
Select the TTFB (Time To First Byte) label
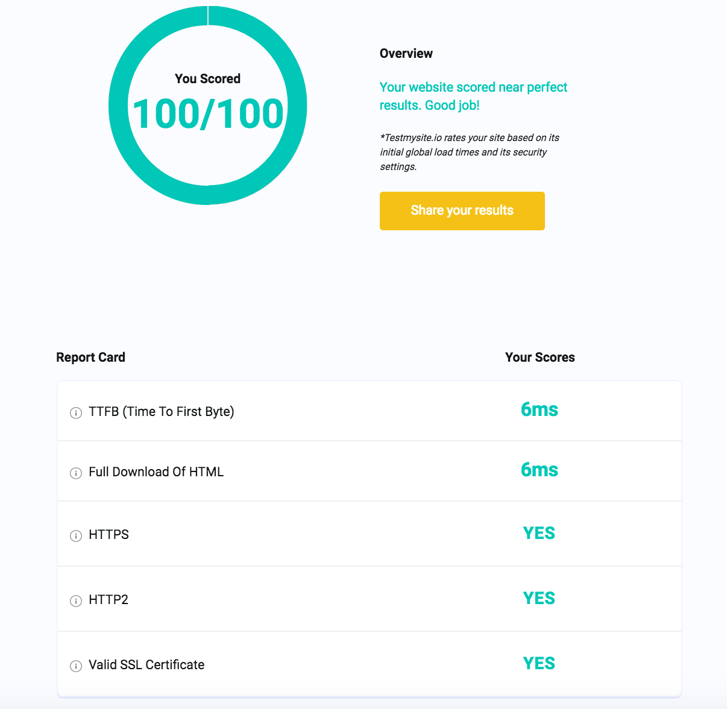pos(161,412)
